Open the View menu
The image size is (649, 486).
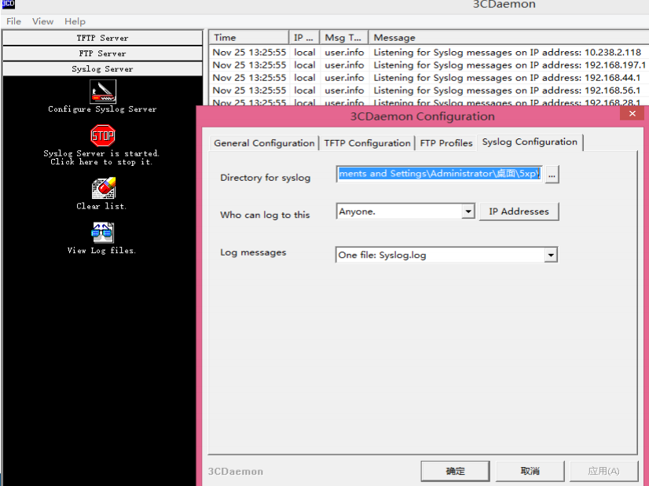pyautogui.click(x=42, y=21)
